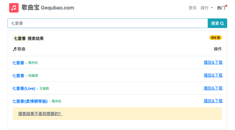Click 播放&下载 for the 周杰伦 七里香 row
The width and height of the screenshot is (235, 130).
213,62
